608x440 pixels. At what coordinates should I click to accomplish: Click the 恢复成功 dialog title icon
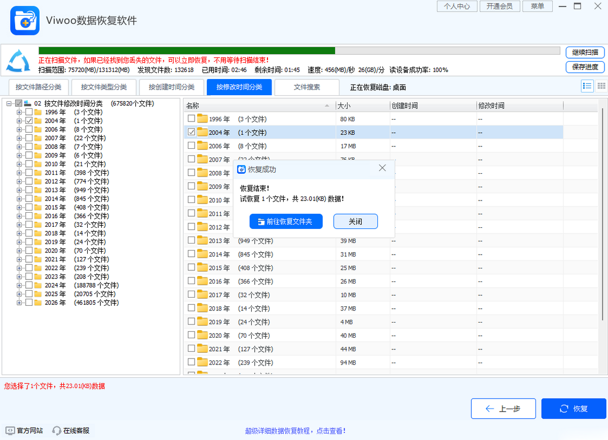242,169
